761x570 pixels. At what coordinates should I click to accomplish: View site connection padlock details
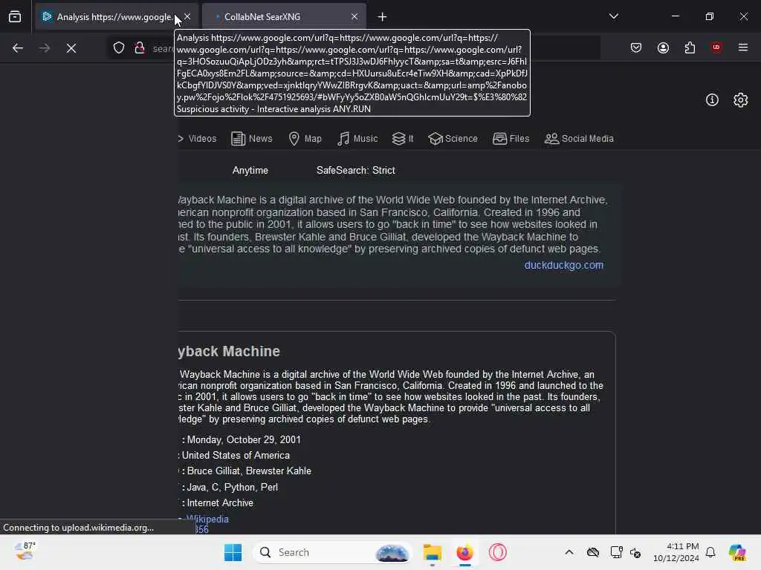tap(140, 48)
